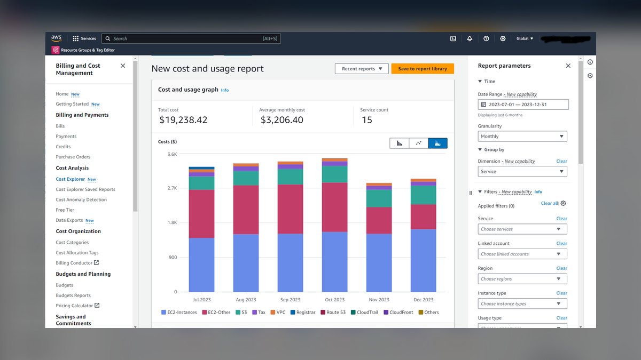Open Pricing Calculator external link

[78, 306]
